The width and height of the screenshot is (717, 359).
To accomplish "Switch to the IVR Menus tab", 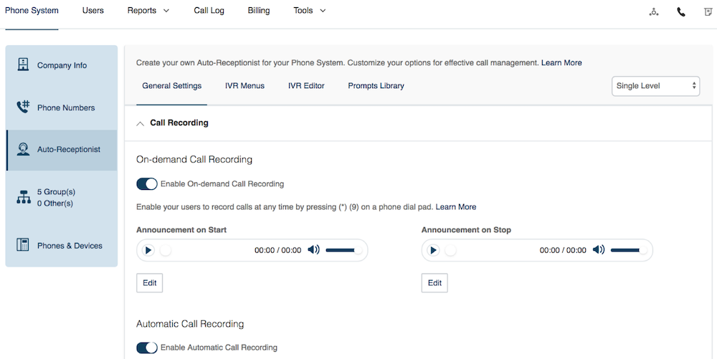I will coord(244,86).
